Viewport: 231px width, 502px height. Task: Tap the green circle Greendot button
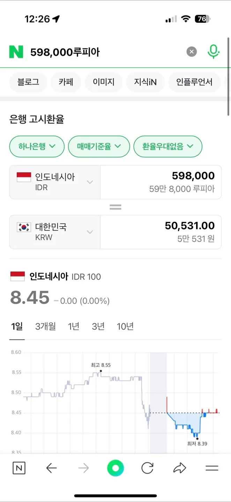[x=115, y=468]
